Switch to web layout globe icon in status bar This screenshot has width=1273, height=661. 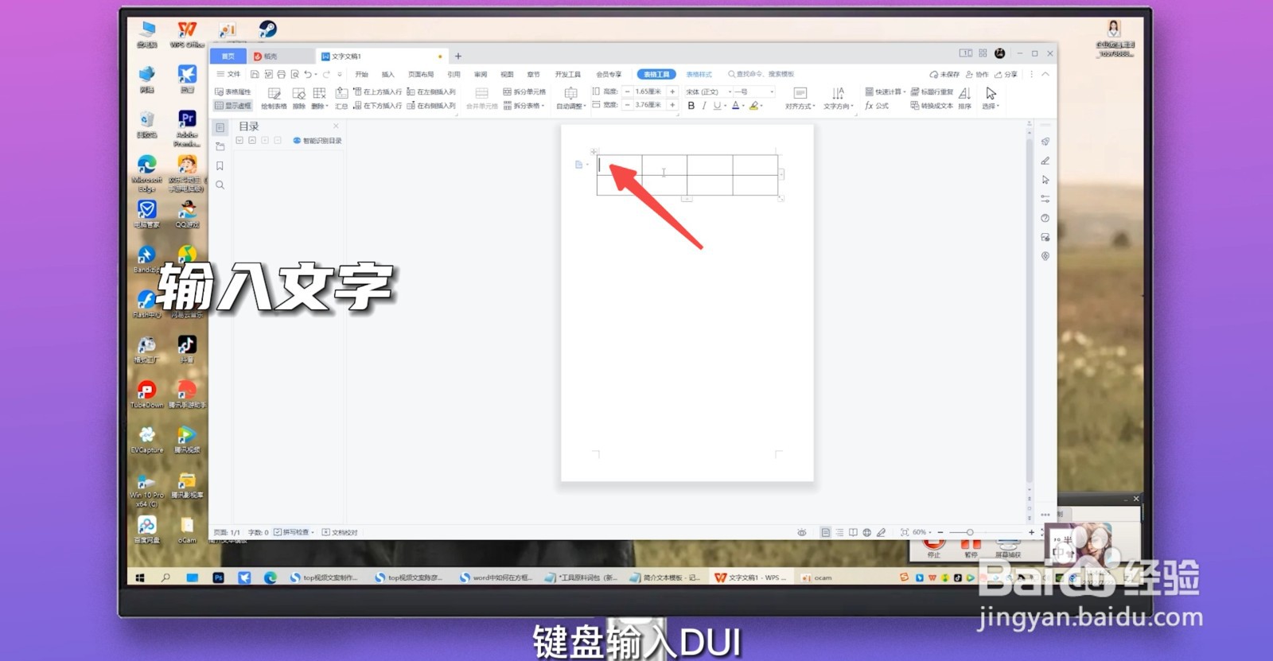(867, 532)
